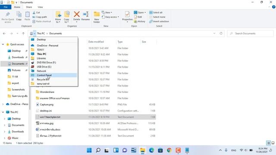Sort by Date modified column
This screenshot has width=276, height=155.
point(96,42)
